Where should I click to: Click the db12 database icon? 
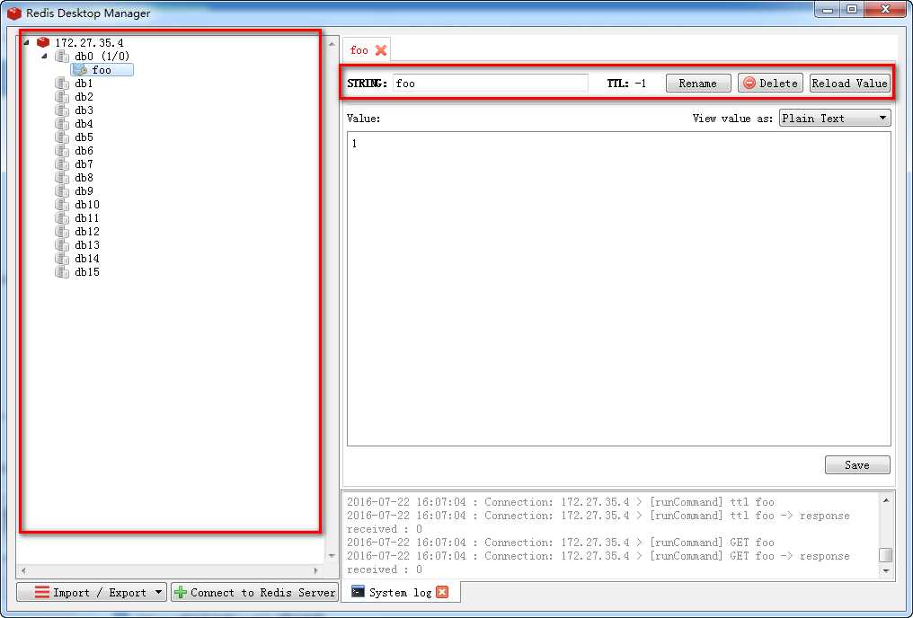coord(62,231)
